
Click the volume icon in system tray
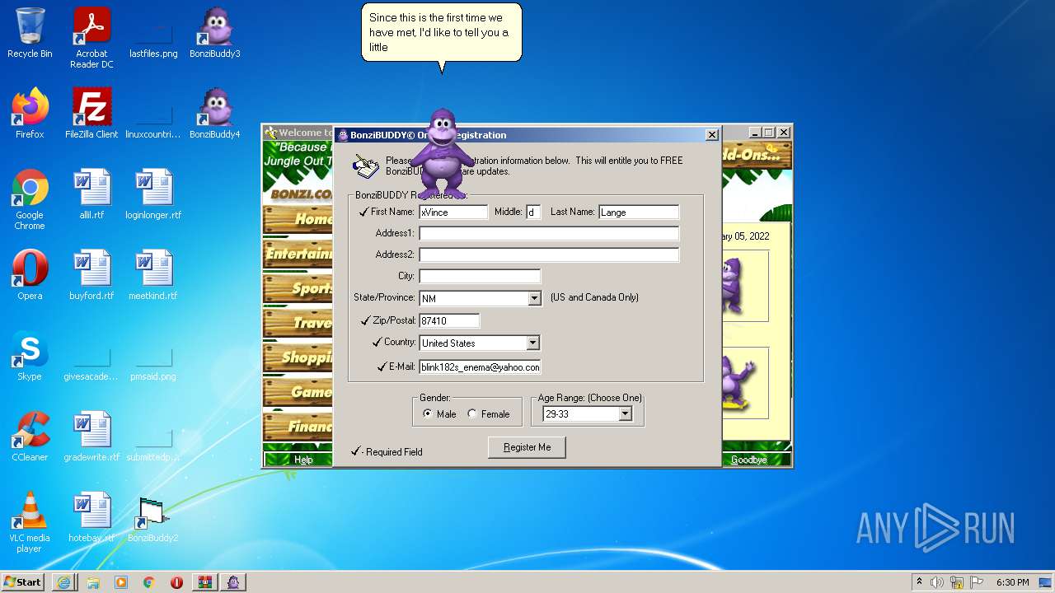tap(937, 582)
